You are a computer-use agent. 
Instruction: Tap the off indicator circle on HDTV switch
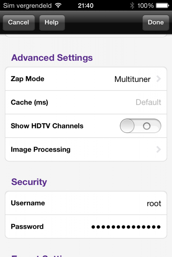tap(147, 126)
